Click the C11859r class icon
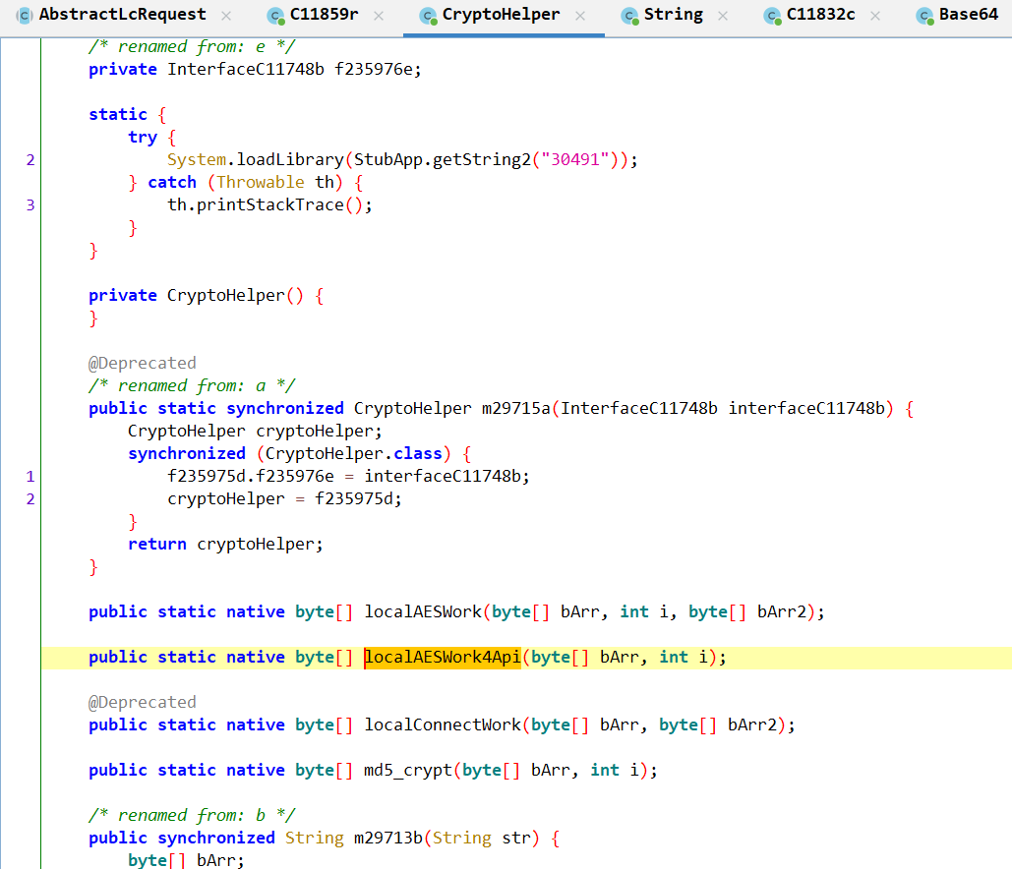Screen dimensions: 1012x869 [x=276, y=16]
